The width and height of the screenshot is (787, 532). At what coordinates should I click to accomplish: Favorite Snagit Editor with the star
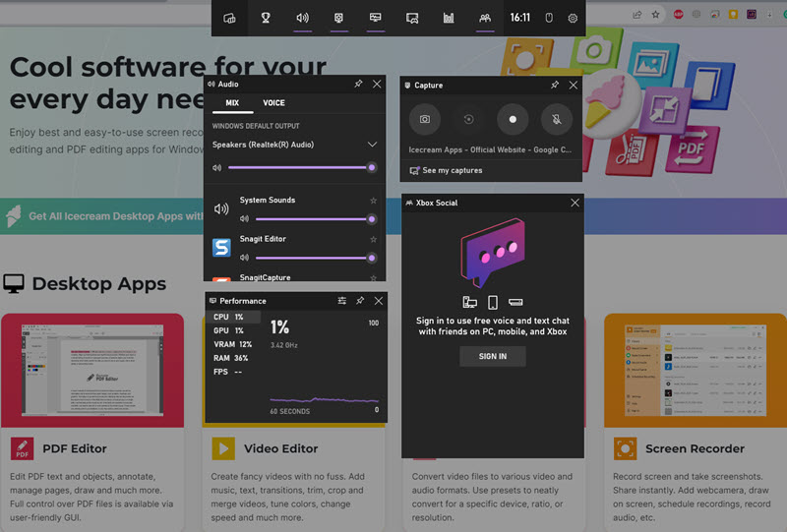pos(374,239)
